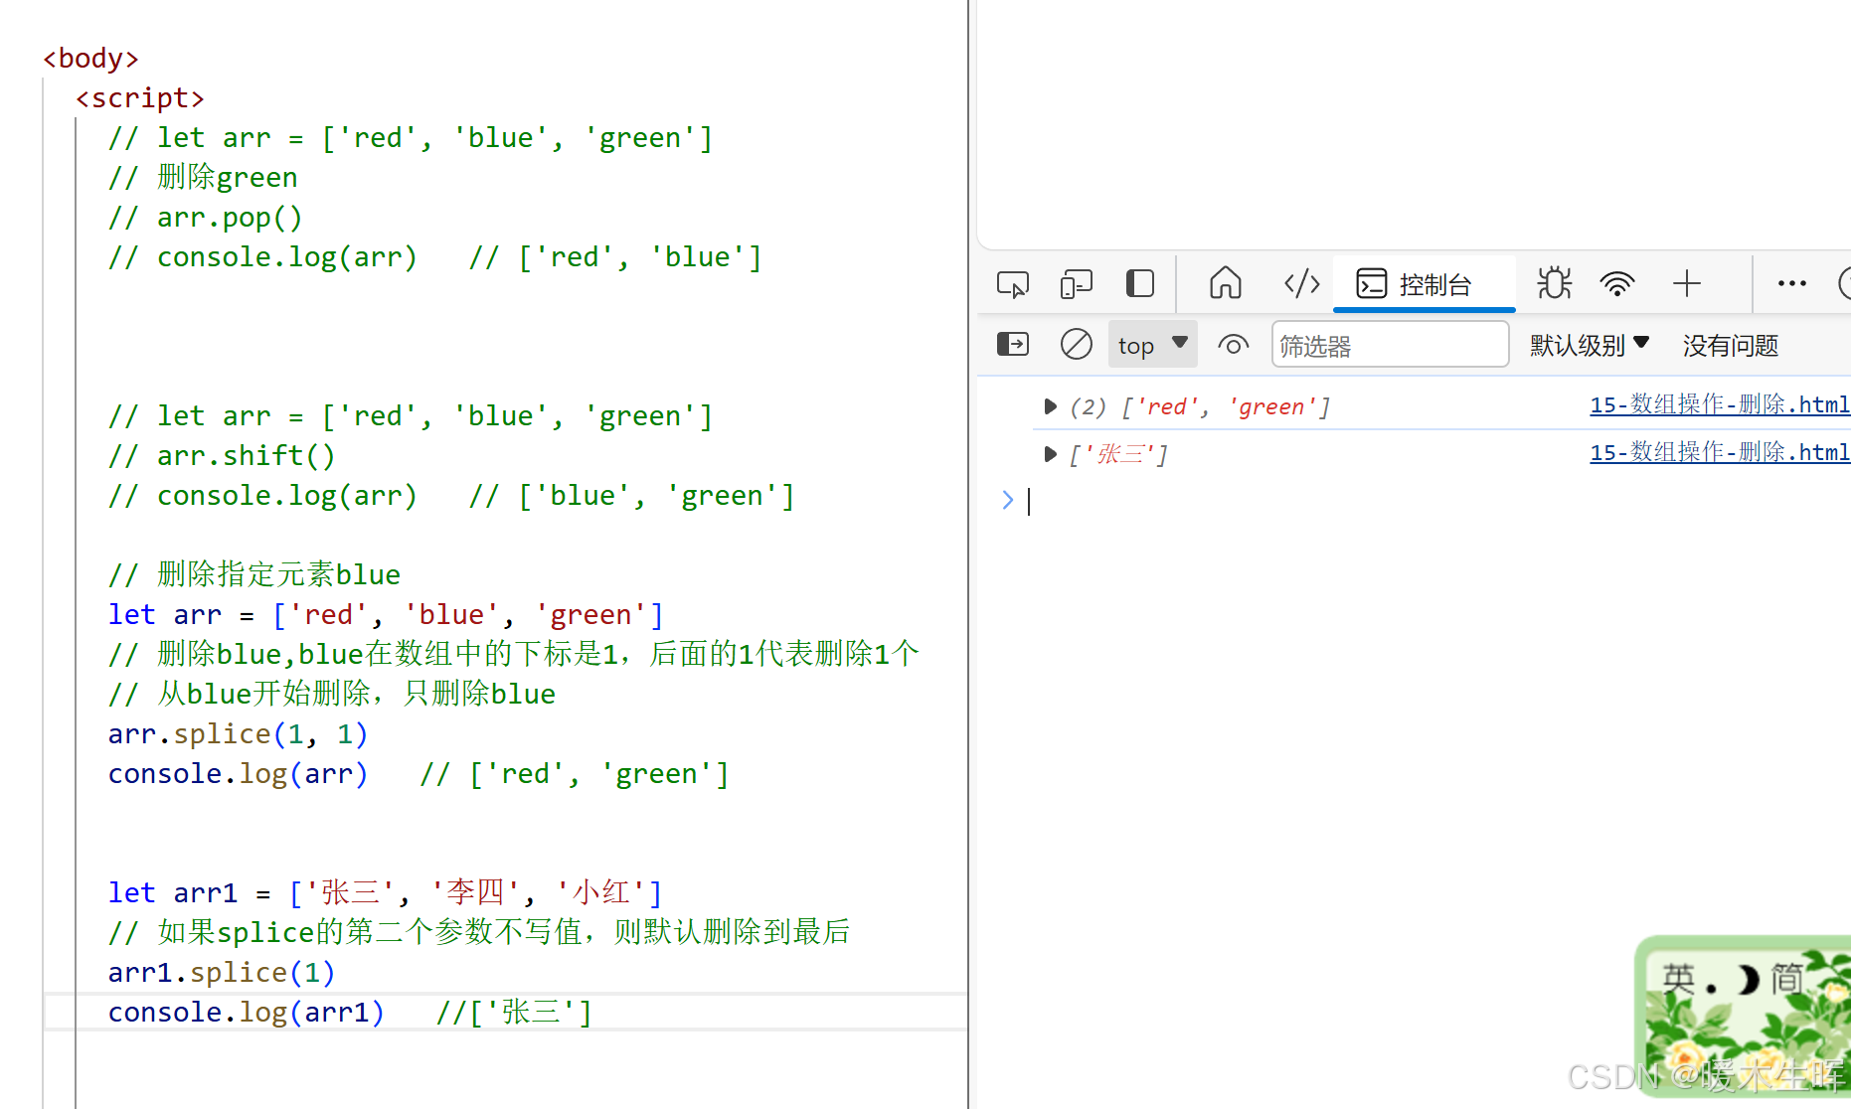This screenshot has width=1851, height=1109.
Task: Clear the console with the clear icon
Action: pos(1076,344)
